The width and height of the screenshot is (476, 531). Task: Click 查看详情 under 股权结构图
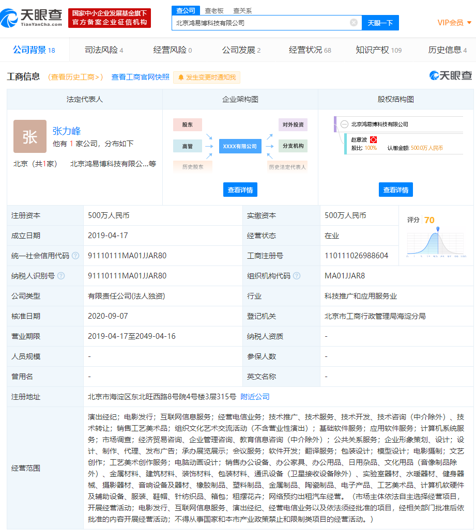[396, 190]
